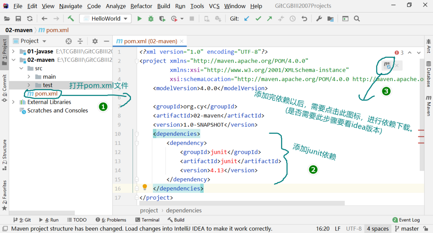Viewport: 433px width, 233px height.
Task: Open the Refactor menu
Action: (141, 6)
